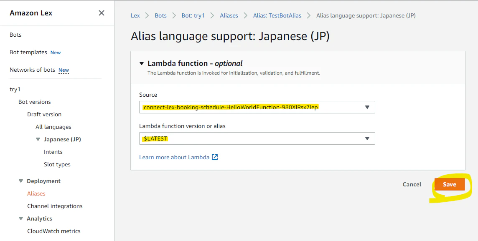The height and width of the screenshot is (241, 478).
Task: Collapse the Japanese (JP) tree node
Action: (38, 139)
